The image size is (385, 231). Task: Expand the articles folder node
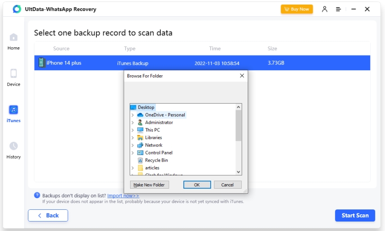click(133, 168)
